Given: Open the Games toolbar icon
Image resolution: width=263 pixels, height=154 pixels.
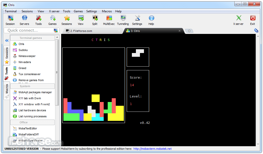Looking at the screenshot, I should click(53, 20).
